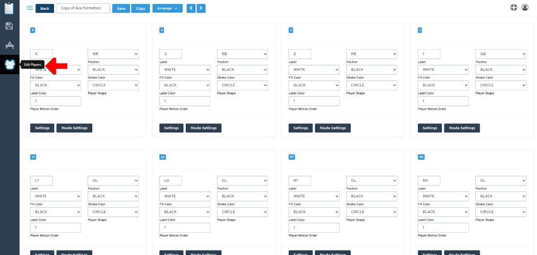Click Player Motion Order field for player RT
The height and width of the screenshot is (255, 537).
click(314, 228)
